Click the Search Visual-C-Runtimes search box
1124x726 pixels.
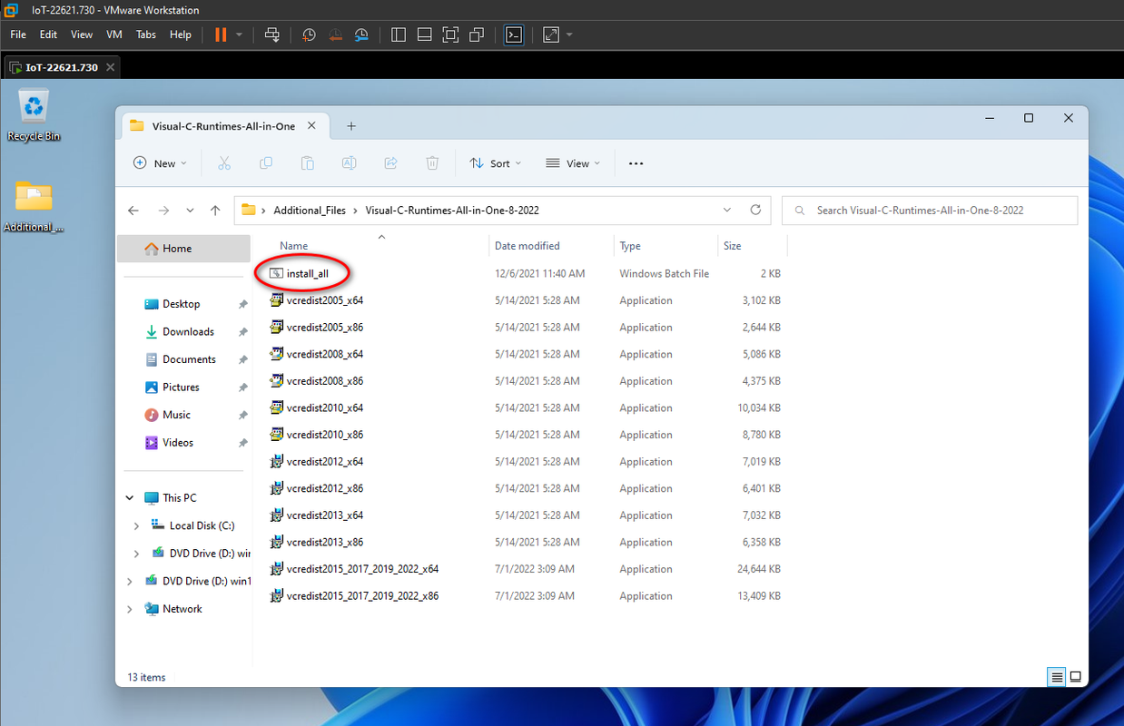coord(930,210)
